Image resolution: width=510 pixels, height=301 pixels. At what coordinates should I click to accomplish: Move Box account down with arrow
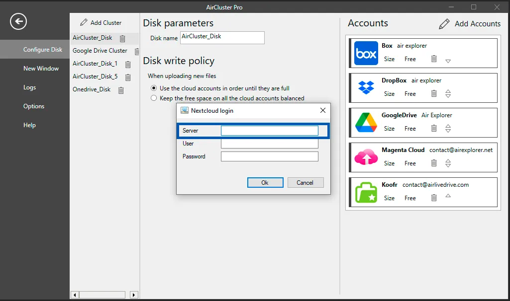[448, 61]
